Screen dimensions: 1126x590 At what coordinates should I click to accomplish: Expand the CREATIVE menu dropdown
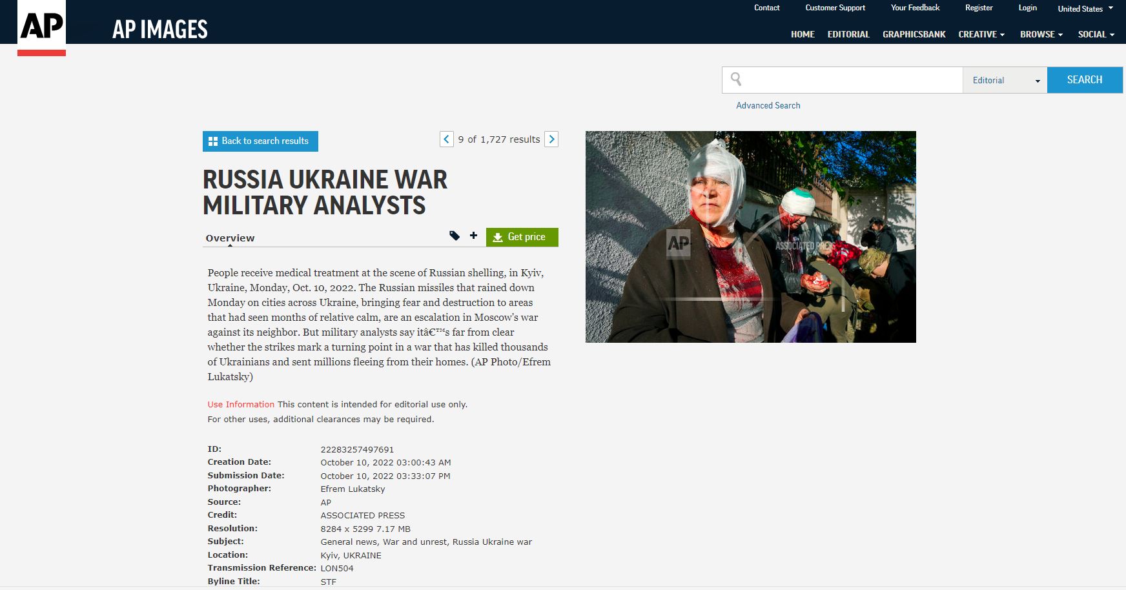tap(981, 34)
